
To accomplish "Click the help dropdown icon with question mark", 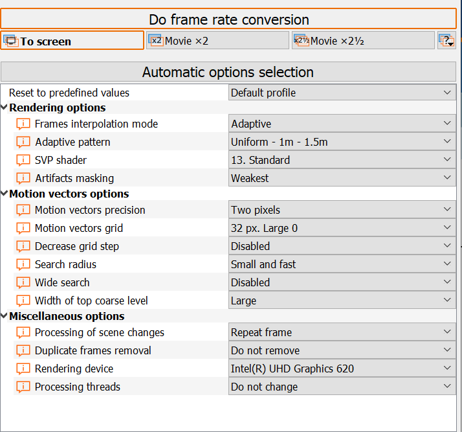I will tap(446, 41).
